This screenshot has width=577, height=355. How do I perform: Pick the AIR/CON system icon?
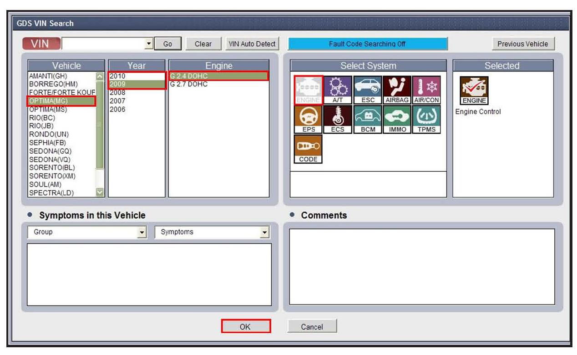click(427, 90)
